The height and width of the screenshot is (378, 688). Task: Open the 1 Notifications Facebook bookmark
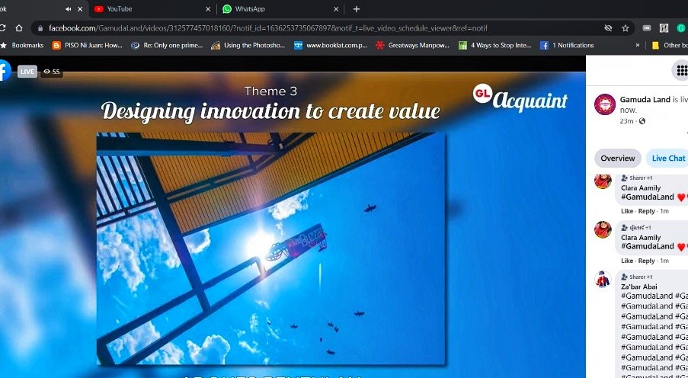tap(567, 45)
